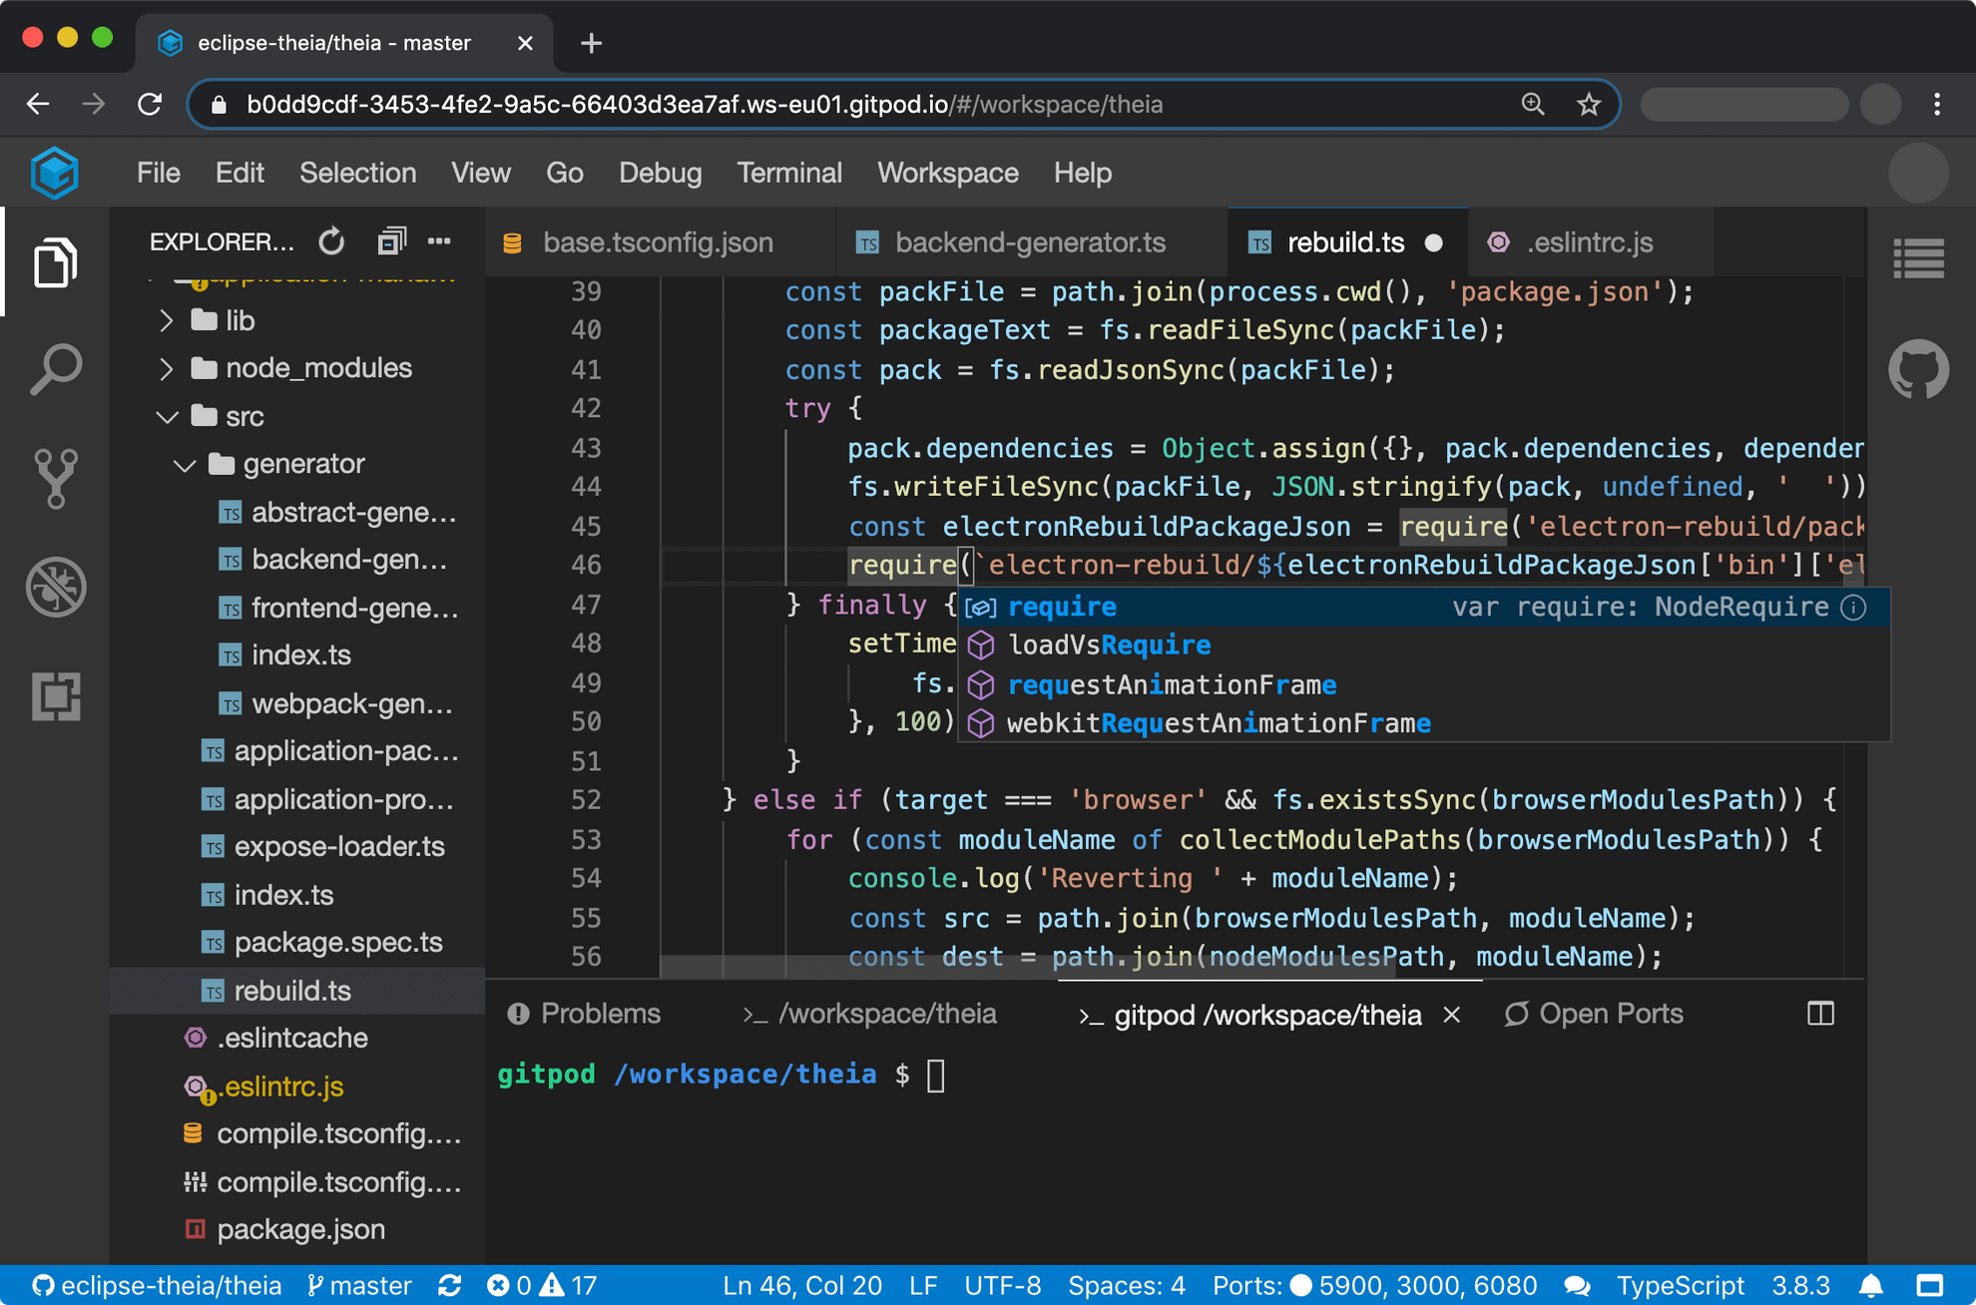Viewport: 1976px width, 1305px height.
Task: Switch to the base.tsconfig.json tab
Action: tap(657, 241)
